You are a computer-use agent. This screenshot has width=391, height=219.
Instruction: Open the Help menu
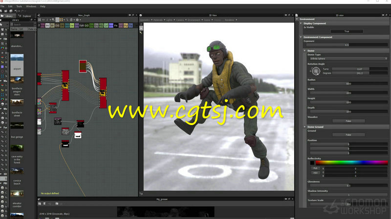43,6
